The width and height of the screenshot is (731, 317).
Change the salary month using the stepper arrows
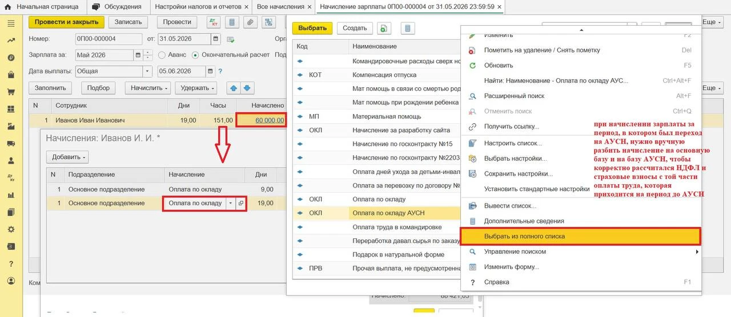click(x=148, y=55)
